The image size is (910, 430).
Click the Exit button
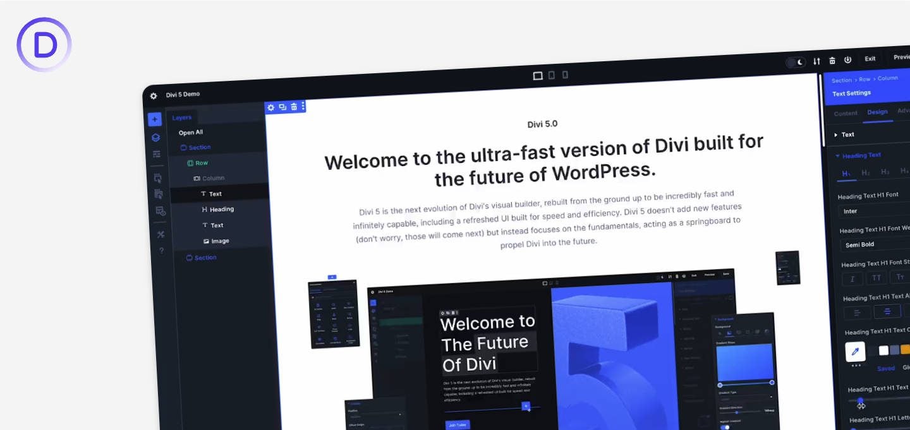[x=870, y=59]
